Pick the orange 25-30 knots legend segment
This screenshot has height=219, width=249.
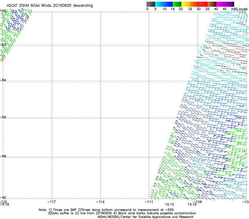pyautogui.click(x=194, y=4)
